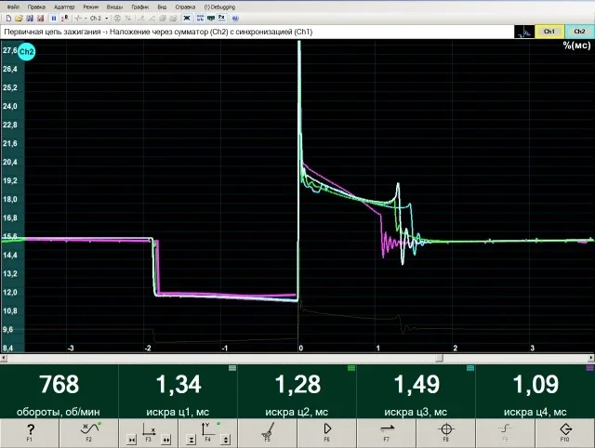
Task: Open the Ch 2 channel dropdown arrow
Action: (107, 19)
